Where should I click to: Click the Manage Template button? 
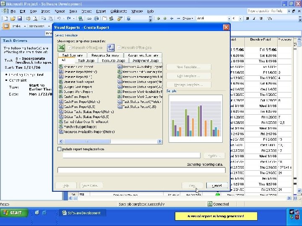[x=189, y=85]
